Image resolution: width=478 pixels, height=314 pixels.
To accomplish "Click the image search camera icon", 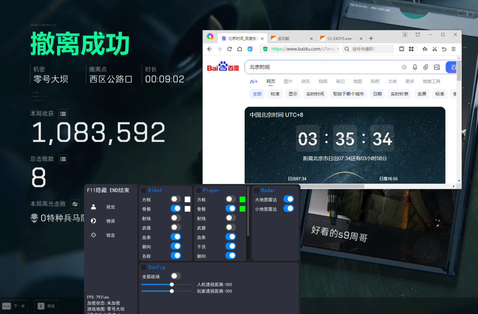I will 437,67.
